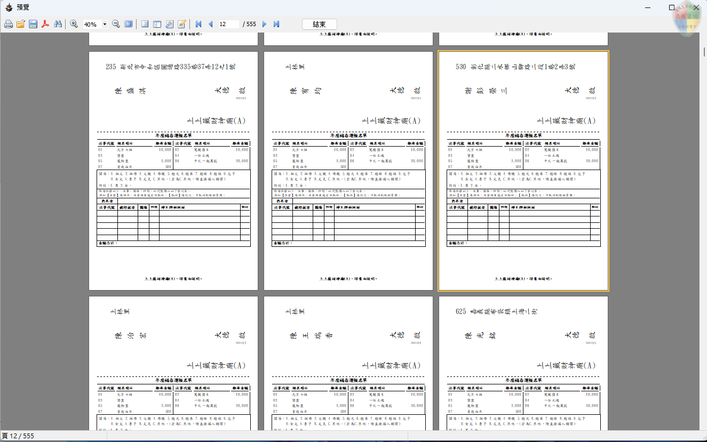This screenshot has height=442, width=707.
Task: Go to the first page
Action: 198,25
